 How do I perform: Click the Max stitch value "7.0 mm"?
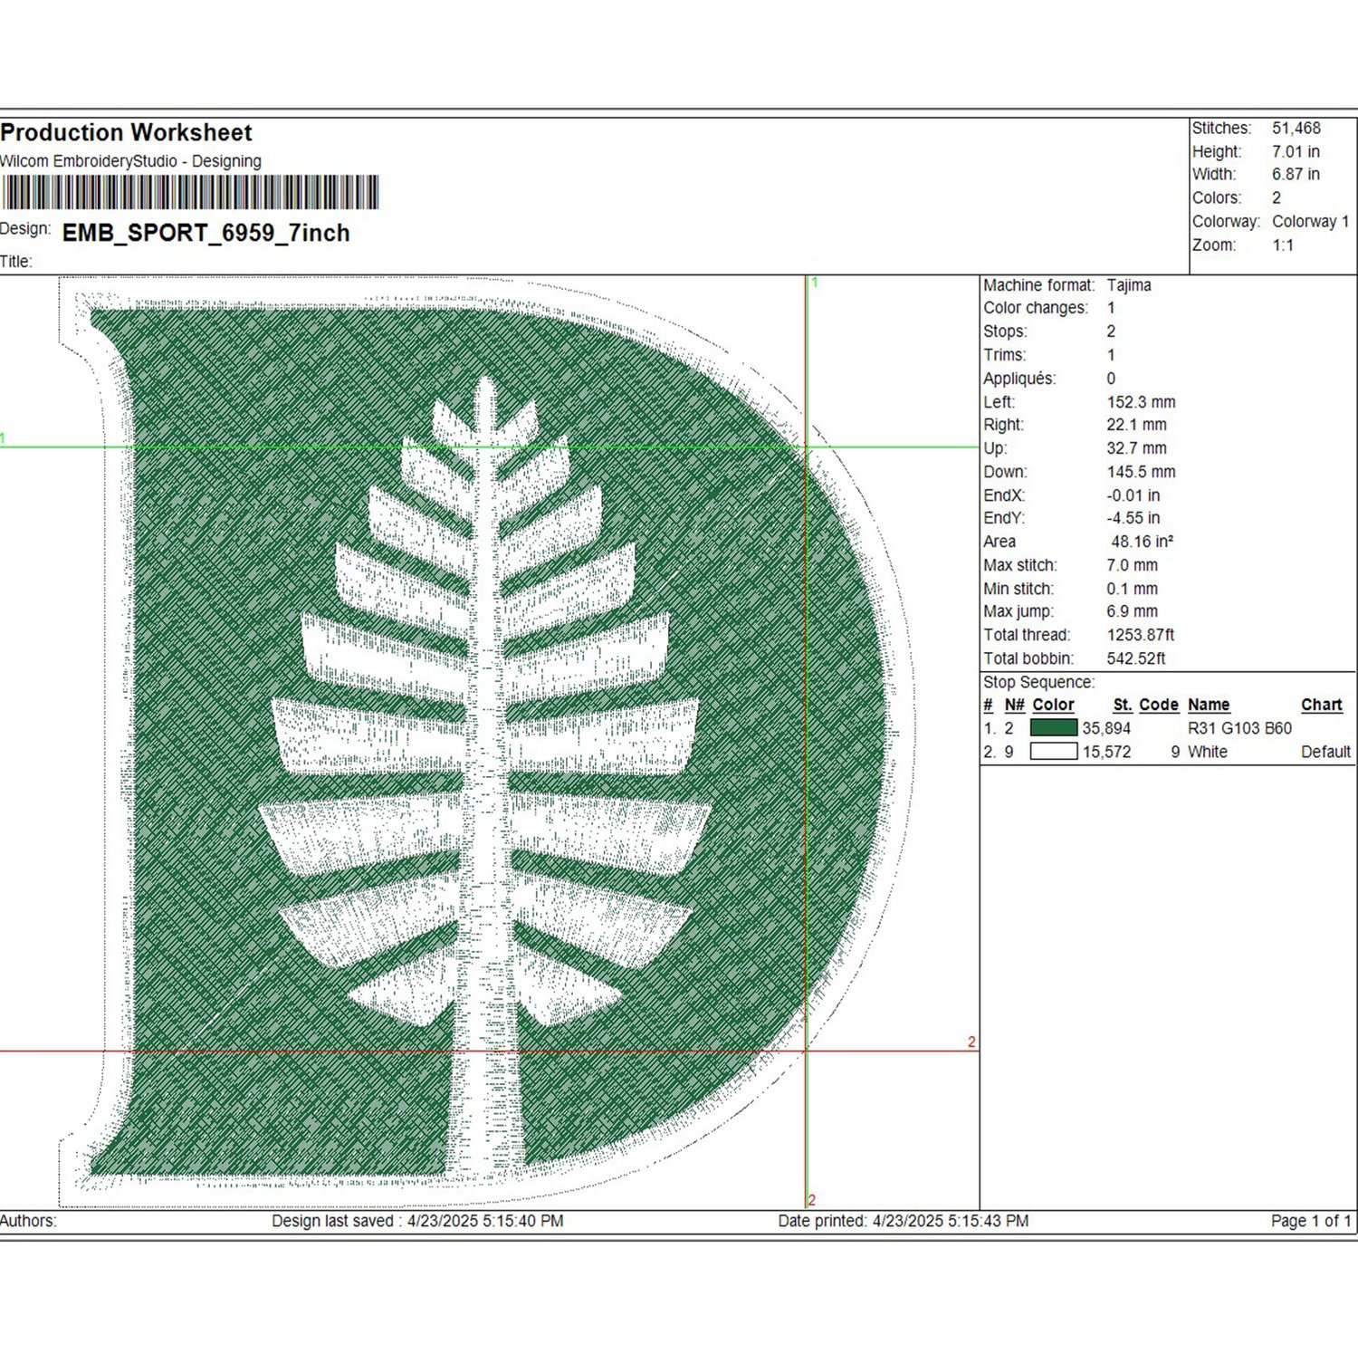pos(1132,565)
